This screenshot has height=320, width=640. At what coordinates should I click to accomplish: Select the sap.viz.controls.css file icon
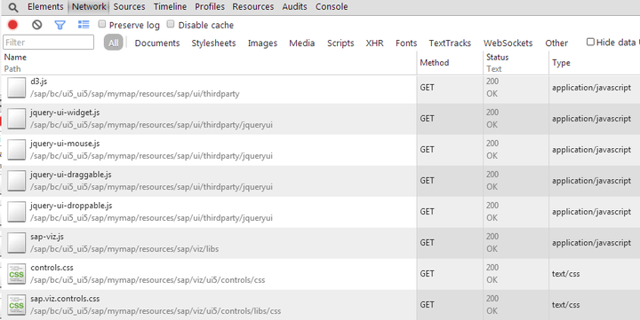[16, 305]
